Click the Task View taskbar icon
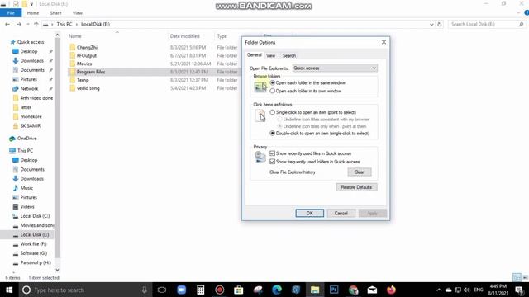Screen dimensions: 529x297 162,290
